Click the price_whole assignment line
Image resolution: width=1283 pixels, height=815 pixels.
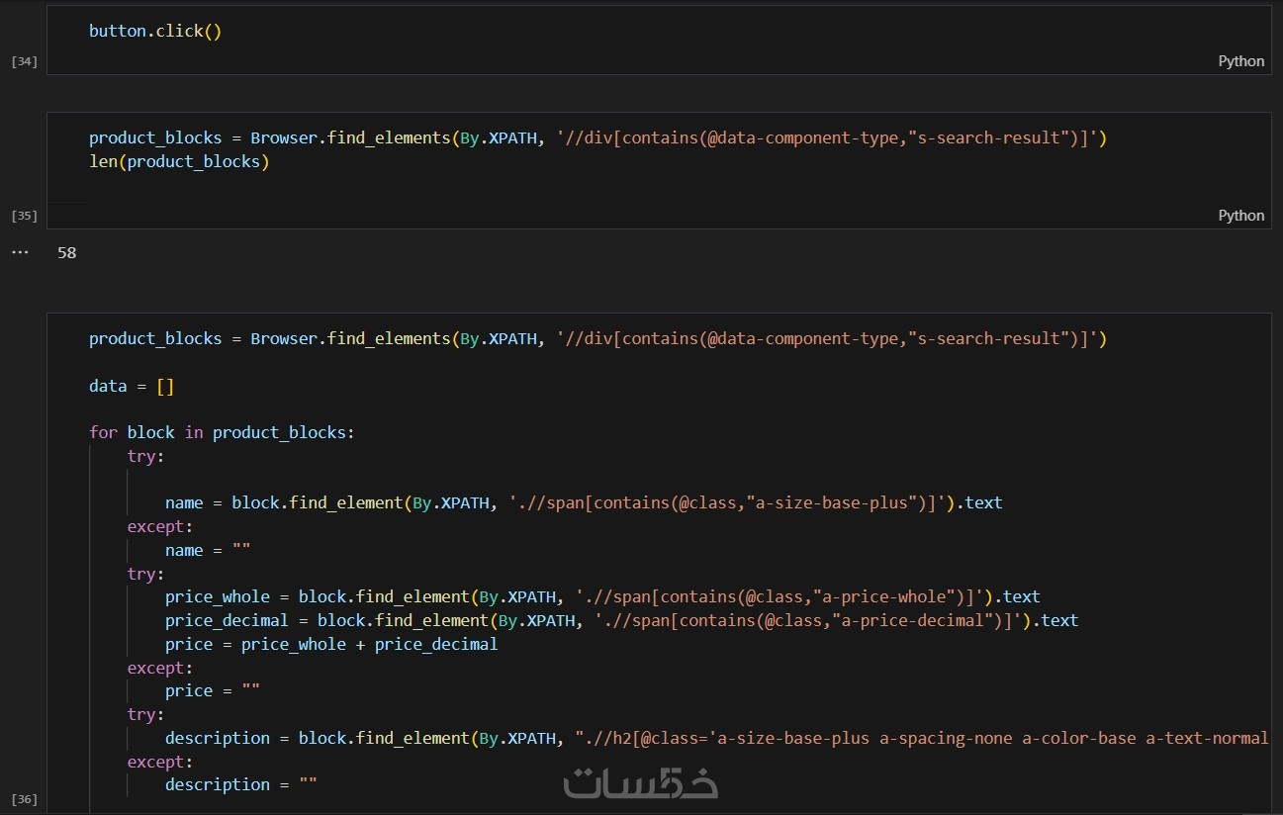pos(602,596)
